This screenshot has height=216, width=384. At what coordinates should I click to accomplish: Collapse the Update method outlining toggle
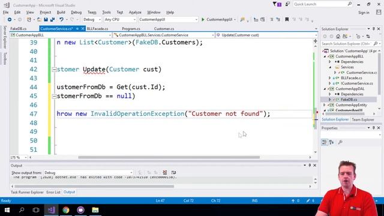coord(54,70)
